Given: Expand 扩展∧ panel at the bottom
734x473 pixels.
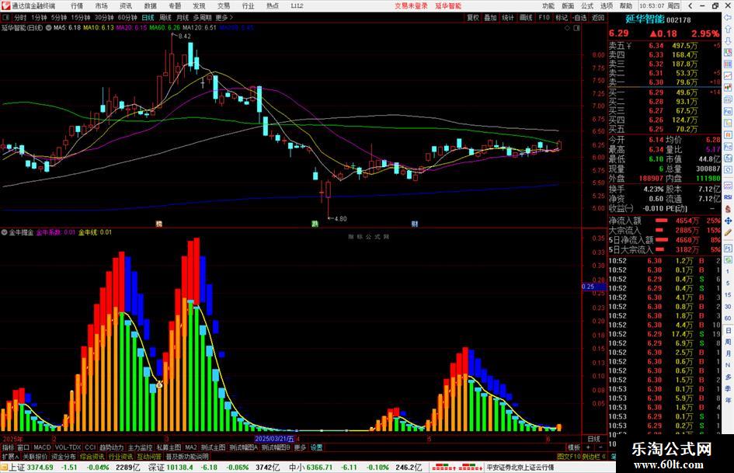Looking at the screenshot, I should point(10,457).
